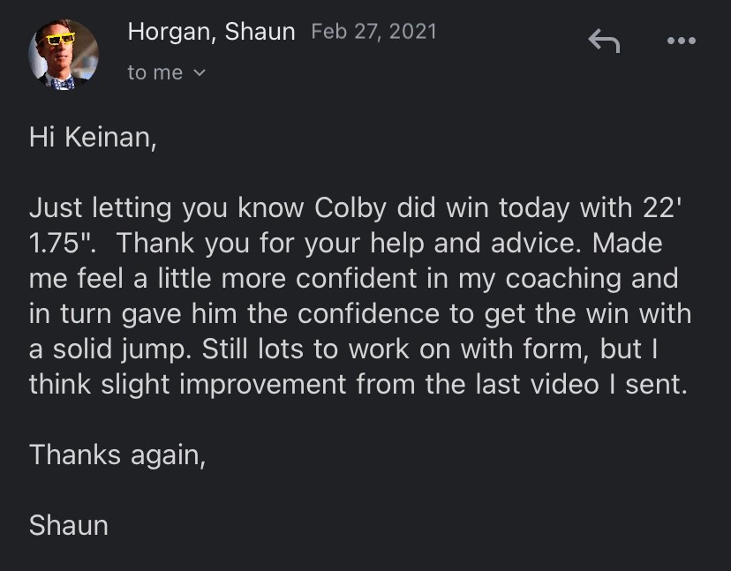
Task: Click the 'Feb 27, 2021' date stamp
Action: click(374, 32)
